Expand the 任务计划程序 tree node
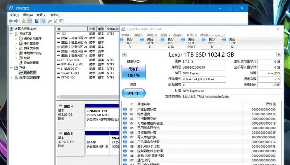290x165 pixels. [16, 39]
